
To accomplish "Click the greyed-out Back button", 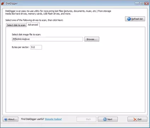I will pos(87,119).
